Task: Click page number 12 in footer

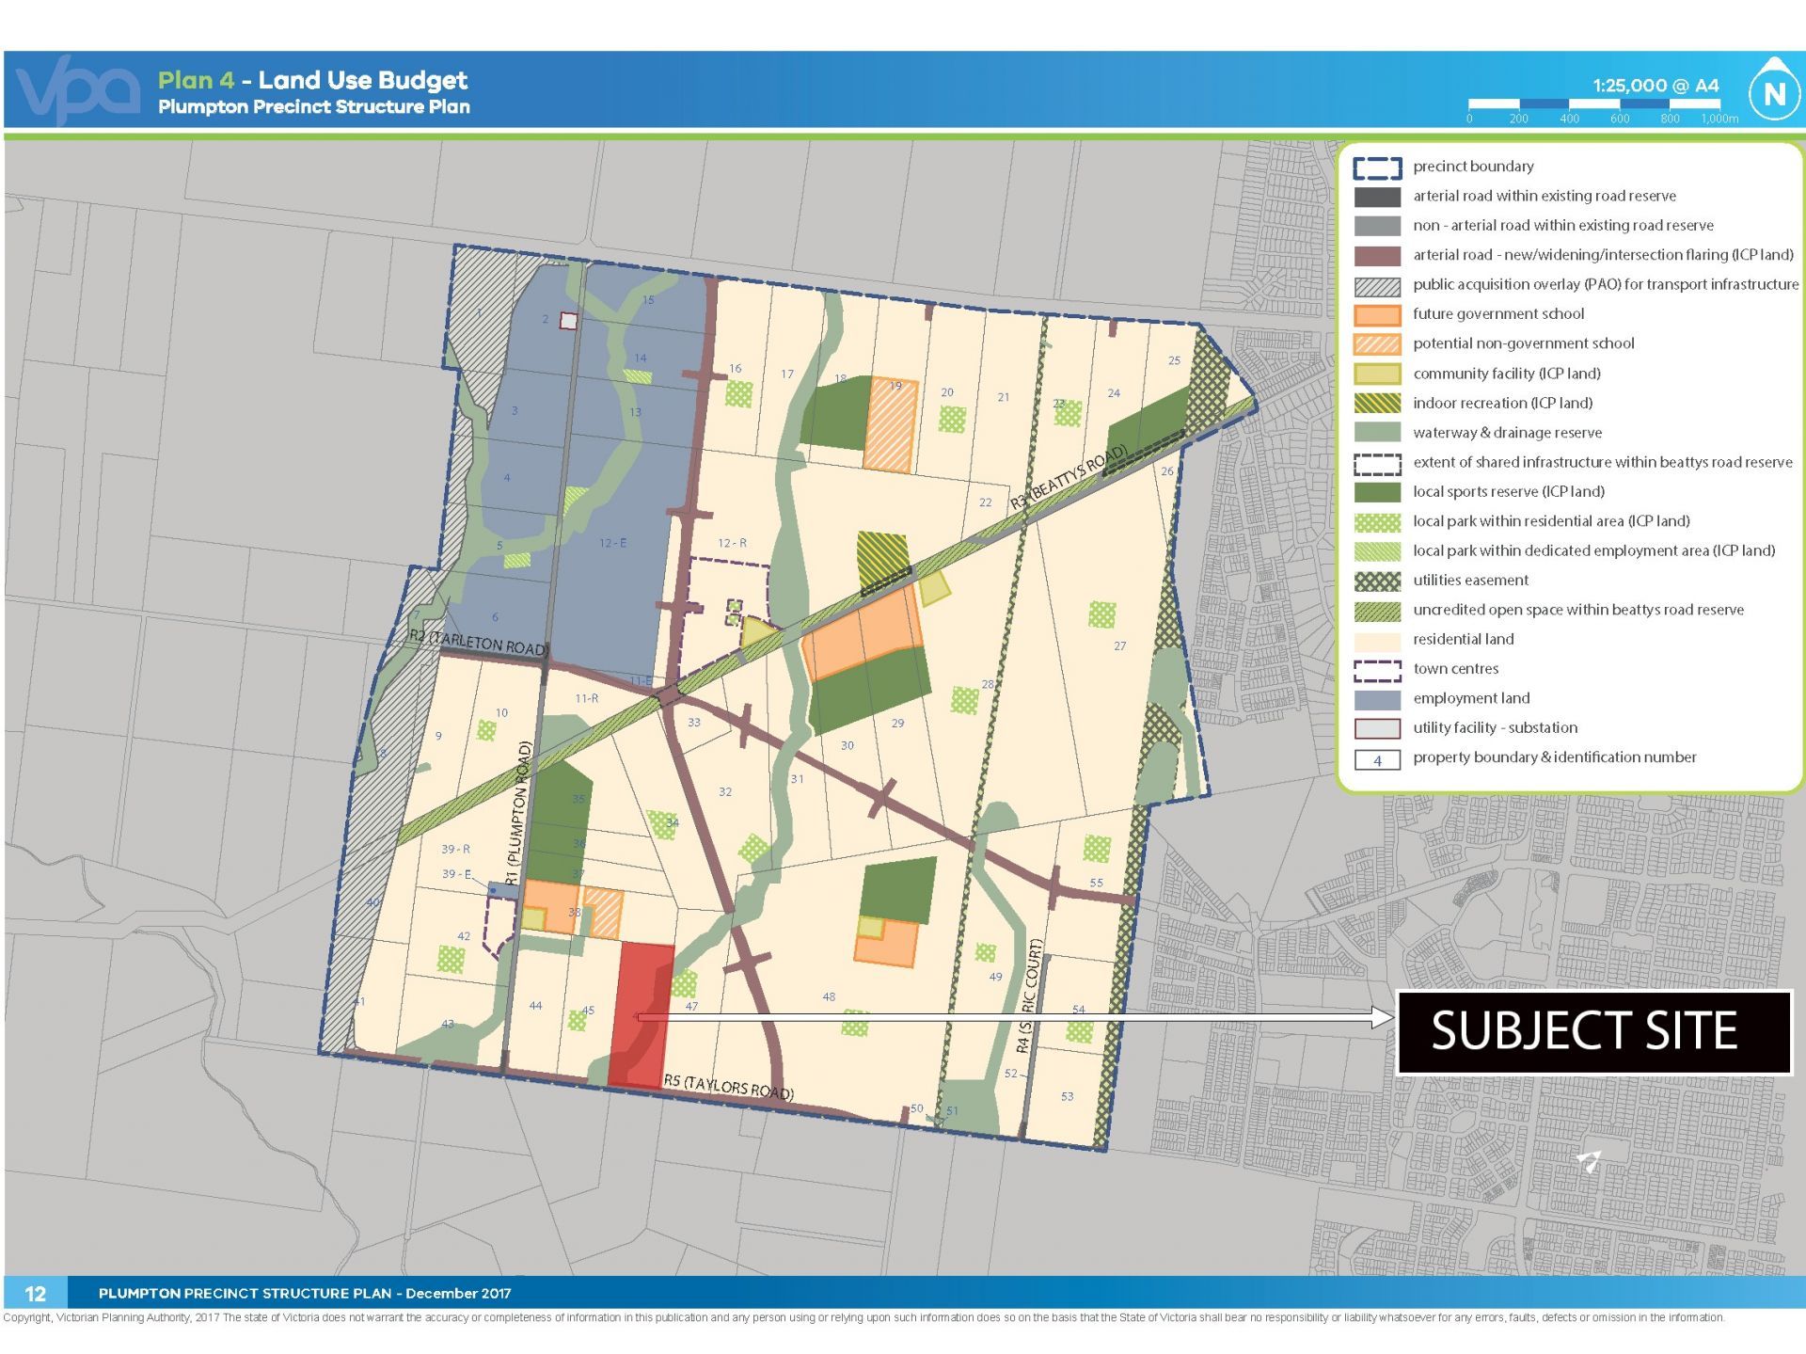Action: (35, 1293)
